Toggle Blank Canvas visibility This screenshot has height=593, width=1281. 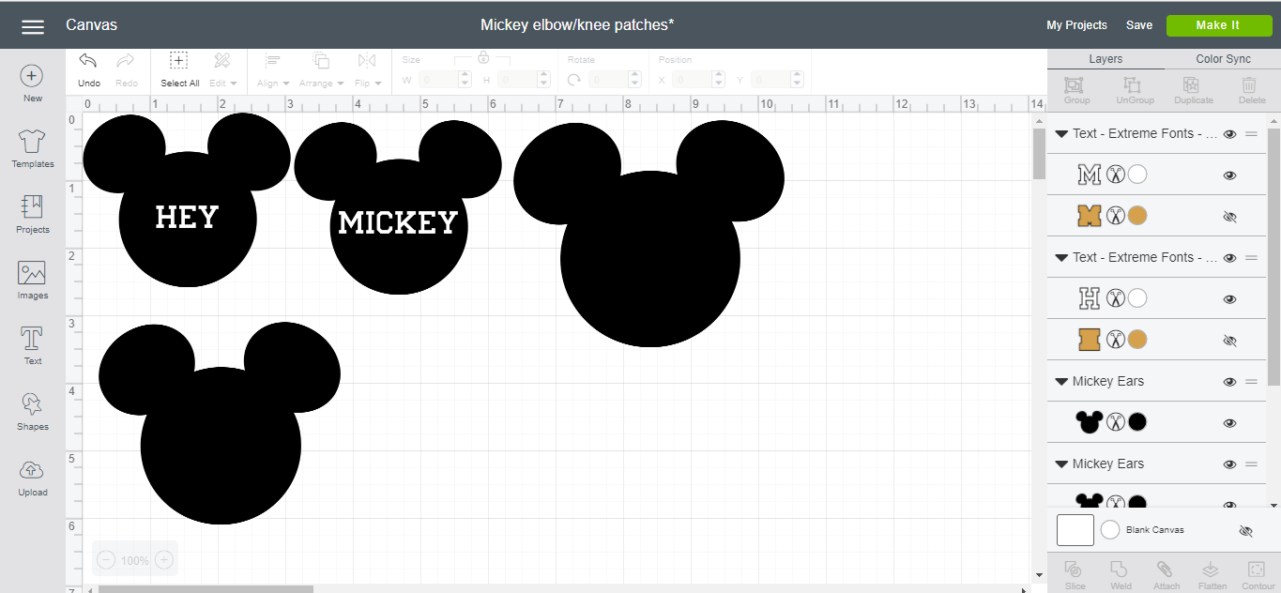1245,531
